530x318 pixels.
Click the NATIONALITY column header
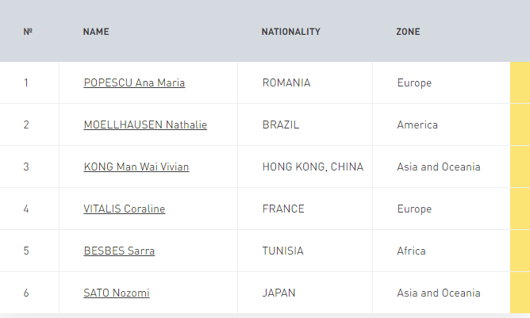click(x=290, y=32)
